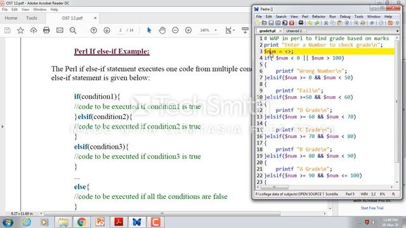406x228 pixels.
Task: Close the grade9.pl tab in Padre
Action: point(280,31)
